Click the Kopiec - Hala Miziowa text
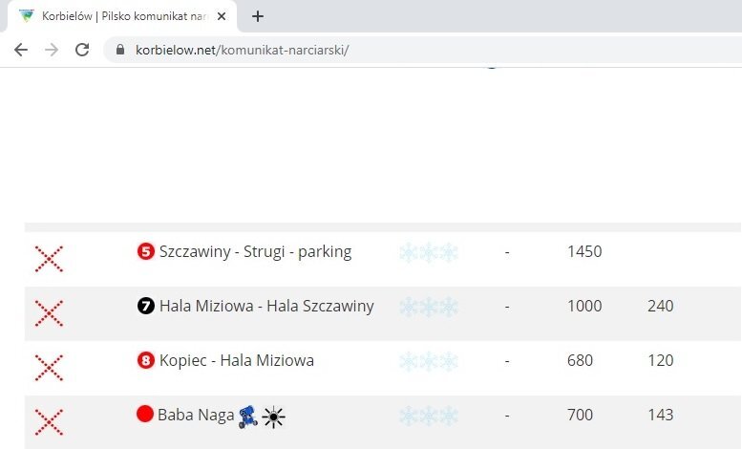The height and width of the screenshot is (449, 742). pos(237,360)
